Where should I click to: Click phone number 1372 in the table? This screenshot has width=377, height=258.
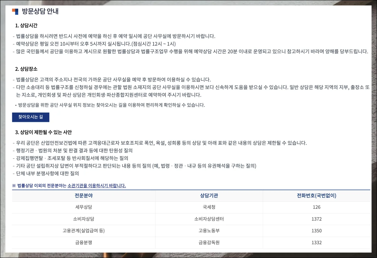point(316,219)
